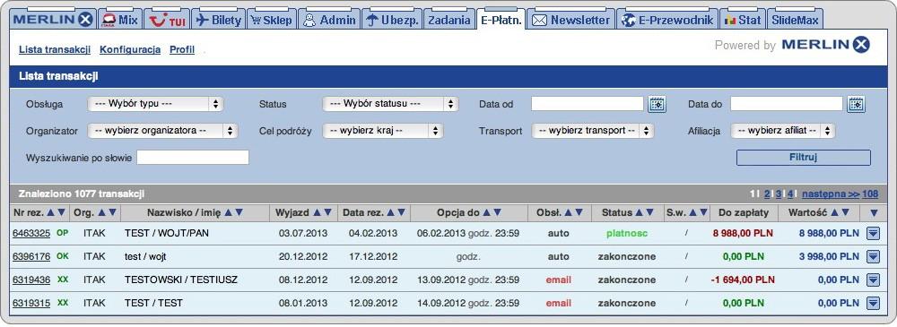Sort Nr rez. column descending
The width and height of the screenshot is (897, 327).
tap(62, 212)
